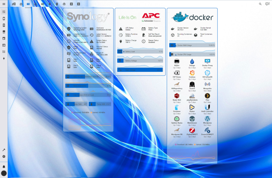Image resolution: width=272 pixels, height=178 pixels.
Task: Open the Mosquitto container icon
Action: (207, 84)
